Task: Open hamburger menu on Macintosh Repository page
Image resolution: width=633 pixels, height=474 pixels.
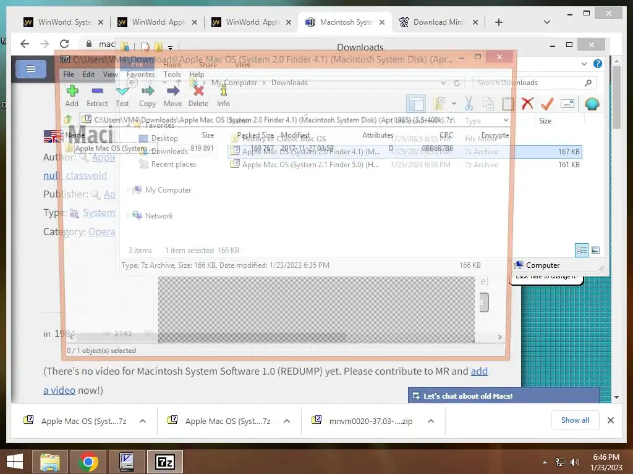Action: (31, 69)
